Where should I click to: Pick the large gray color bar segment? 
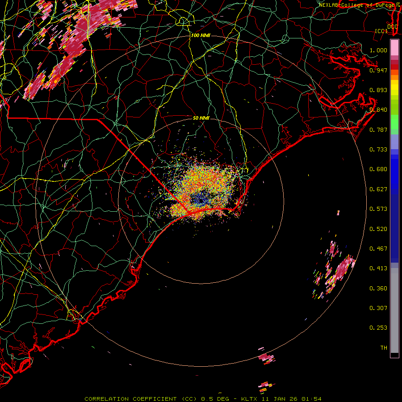(394, 310)
